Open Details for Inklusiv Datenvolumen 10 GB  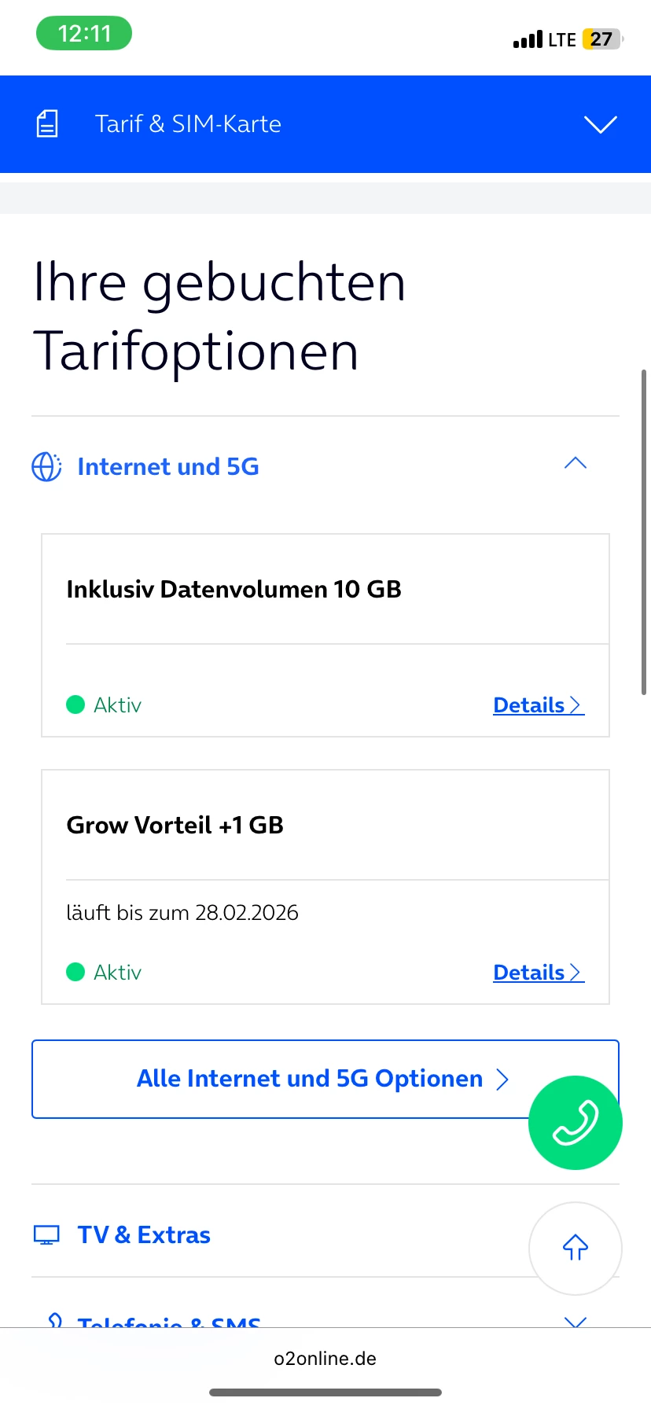[x=538, y=705]
